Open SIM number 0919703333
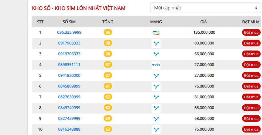 click(69, 54)
